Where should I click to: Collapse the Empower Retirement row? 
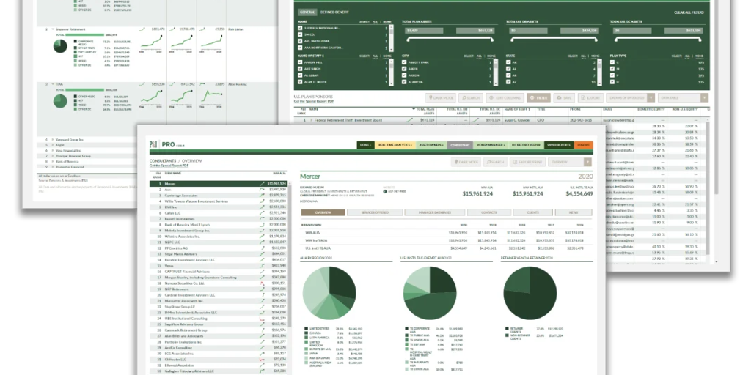(x=52, y=29)
